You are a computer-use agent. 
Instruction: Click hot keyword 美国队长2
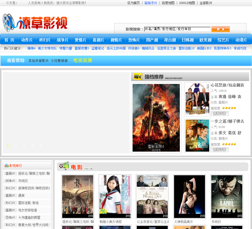[204, 48]
